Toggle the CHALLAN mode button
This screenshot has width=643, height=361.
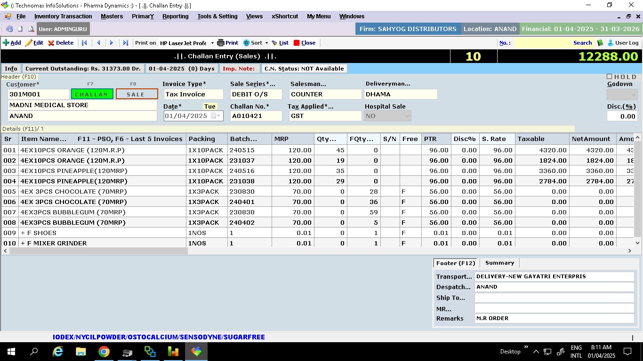click(92, 94)
